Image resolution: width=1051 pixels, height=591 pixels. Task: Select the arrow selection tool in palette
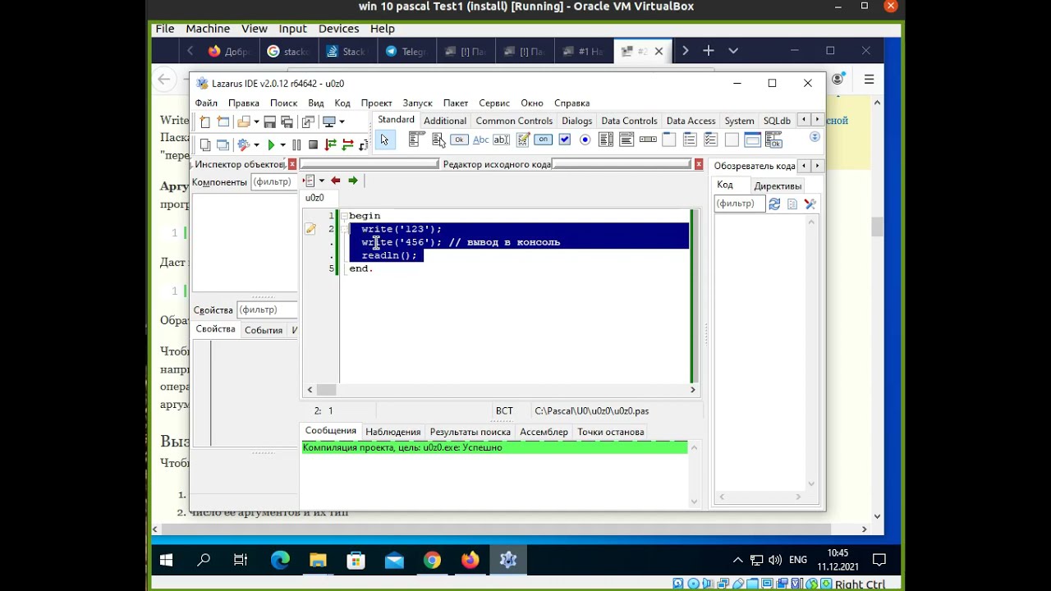click(384, 140)
